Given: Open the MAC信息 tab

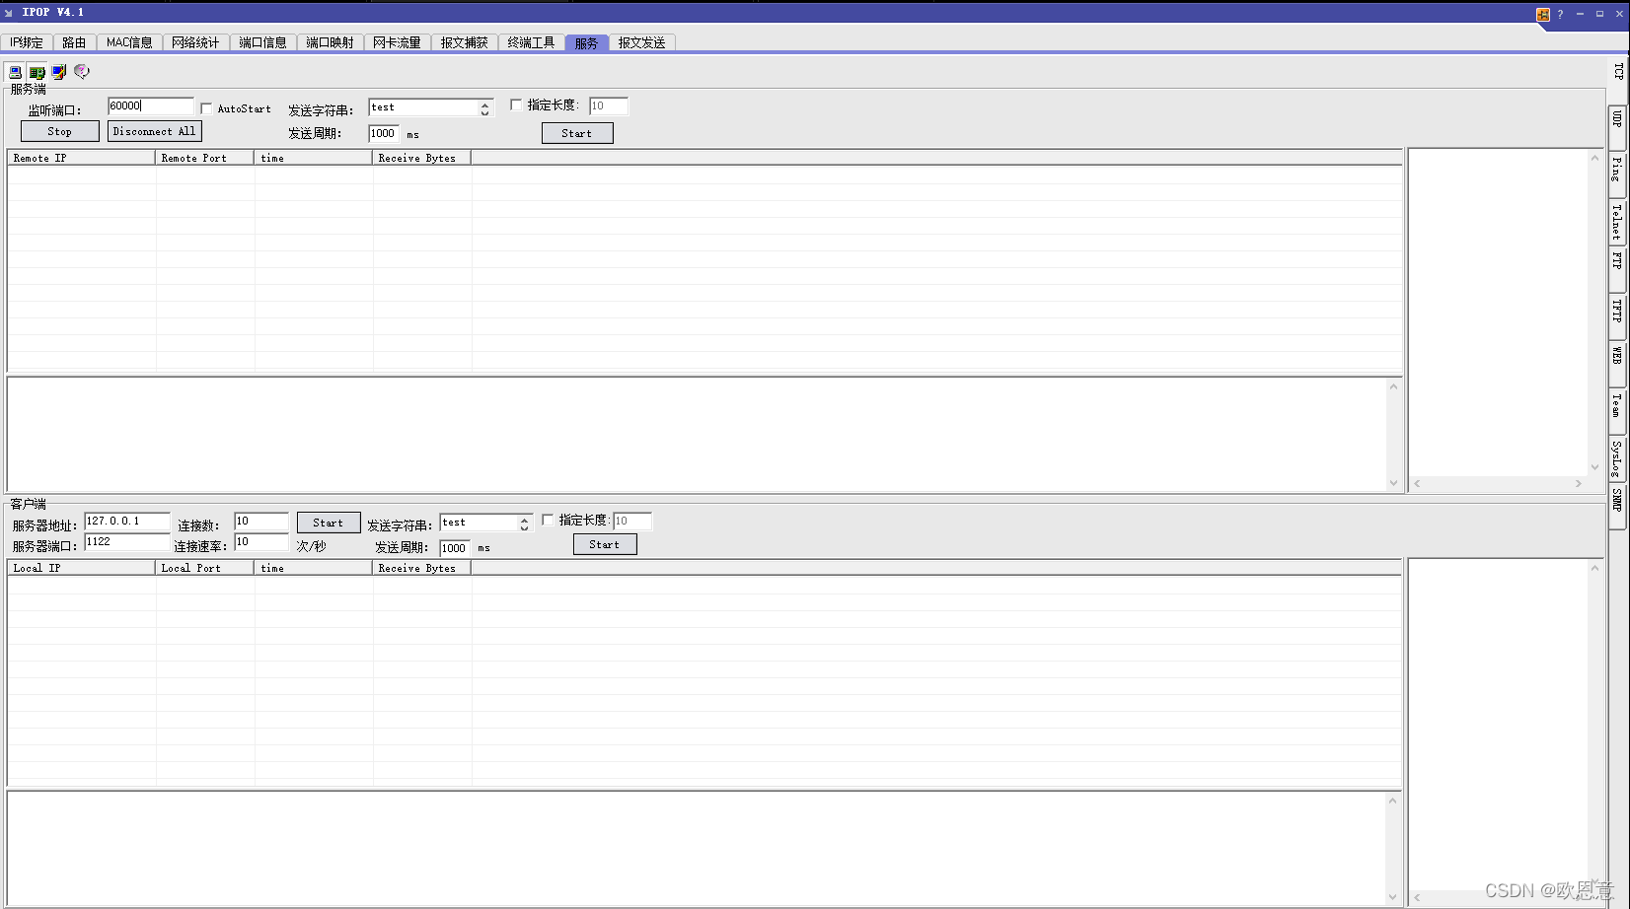Looking at the screenshot, I should pyautogui.click(x=129, y=42).
